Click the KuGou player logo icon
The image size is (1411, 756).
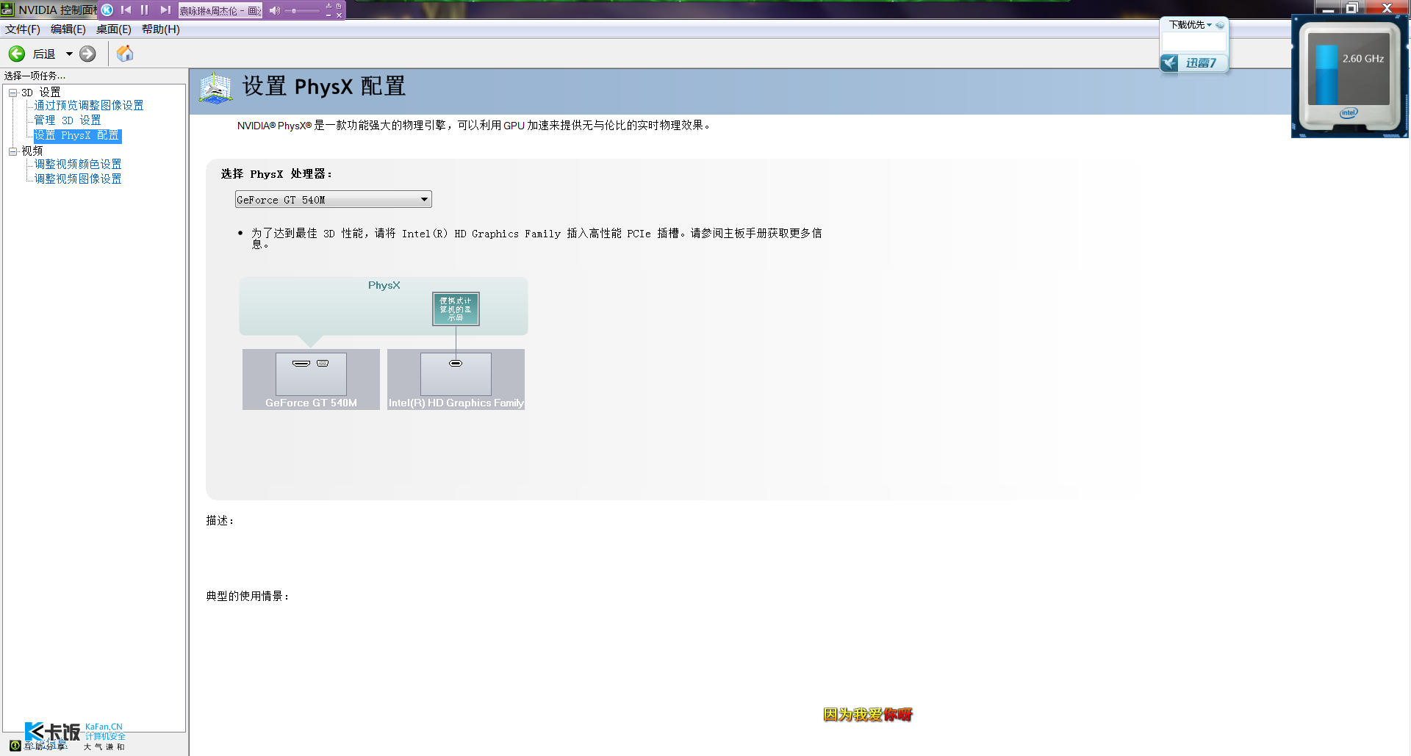pyautogui.click(x=107, y=10)
